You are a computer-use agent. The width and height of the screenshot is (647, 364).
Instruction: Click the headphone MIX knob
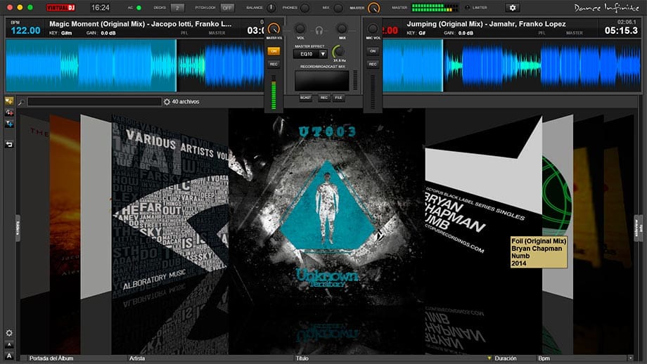pyautogui.click(x=342, y=29)
